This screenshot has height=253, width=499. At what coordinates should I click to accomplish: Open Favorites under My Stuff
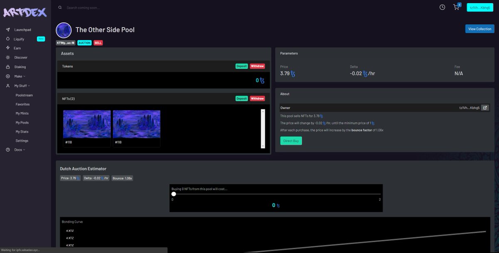(x=22, y=104)
